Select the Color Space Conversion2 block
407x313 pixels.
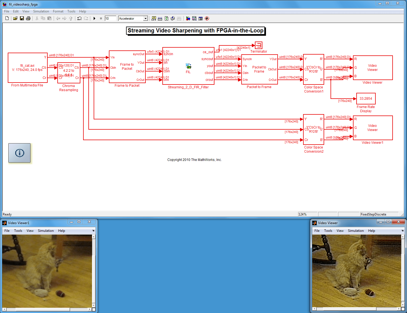tap(314, 129)
